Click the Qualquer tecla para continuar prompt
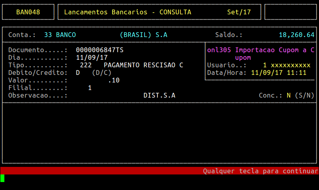The height and width of the screenshot is (190, 319). [261, 171]
